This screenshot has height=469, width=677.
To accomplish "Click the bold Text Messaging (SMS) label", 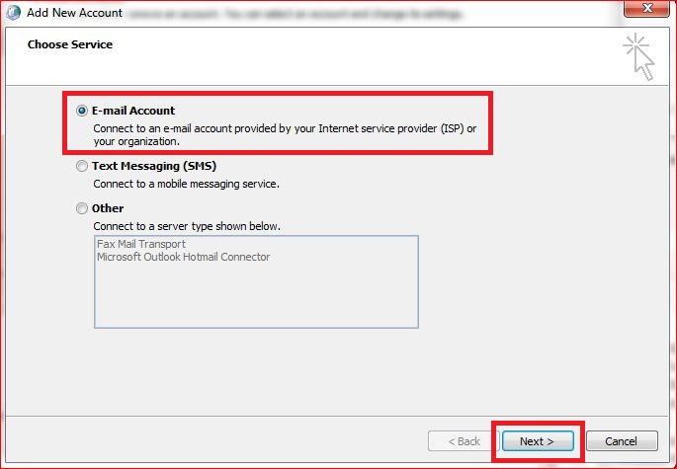I will tap(153, 168).
